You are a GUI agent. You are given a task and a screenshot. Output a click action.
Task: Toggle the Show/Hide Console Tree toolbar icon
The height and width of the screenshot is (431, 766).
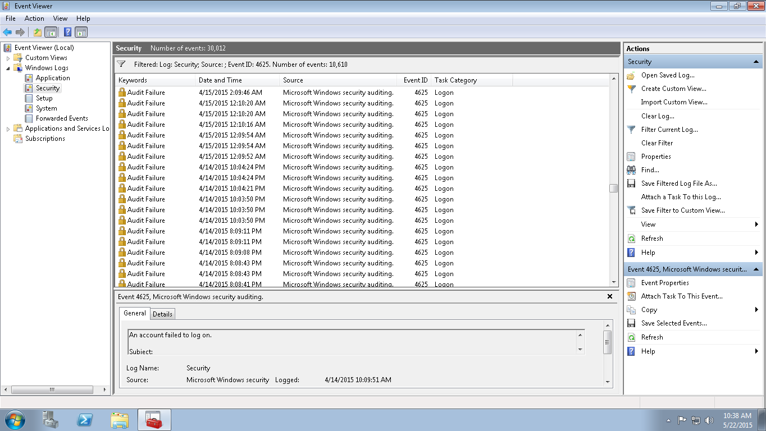point(51,33)
